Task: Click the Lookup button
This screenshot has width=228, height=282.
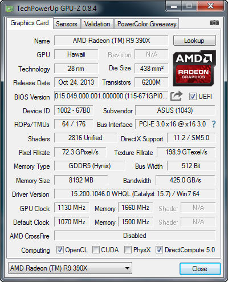Action: (194, 41)
